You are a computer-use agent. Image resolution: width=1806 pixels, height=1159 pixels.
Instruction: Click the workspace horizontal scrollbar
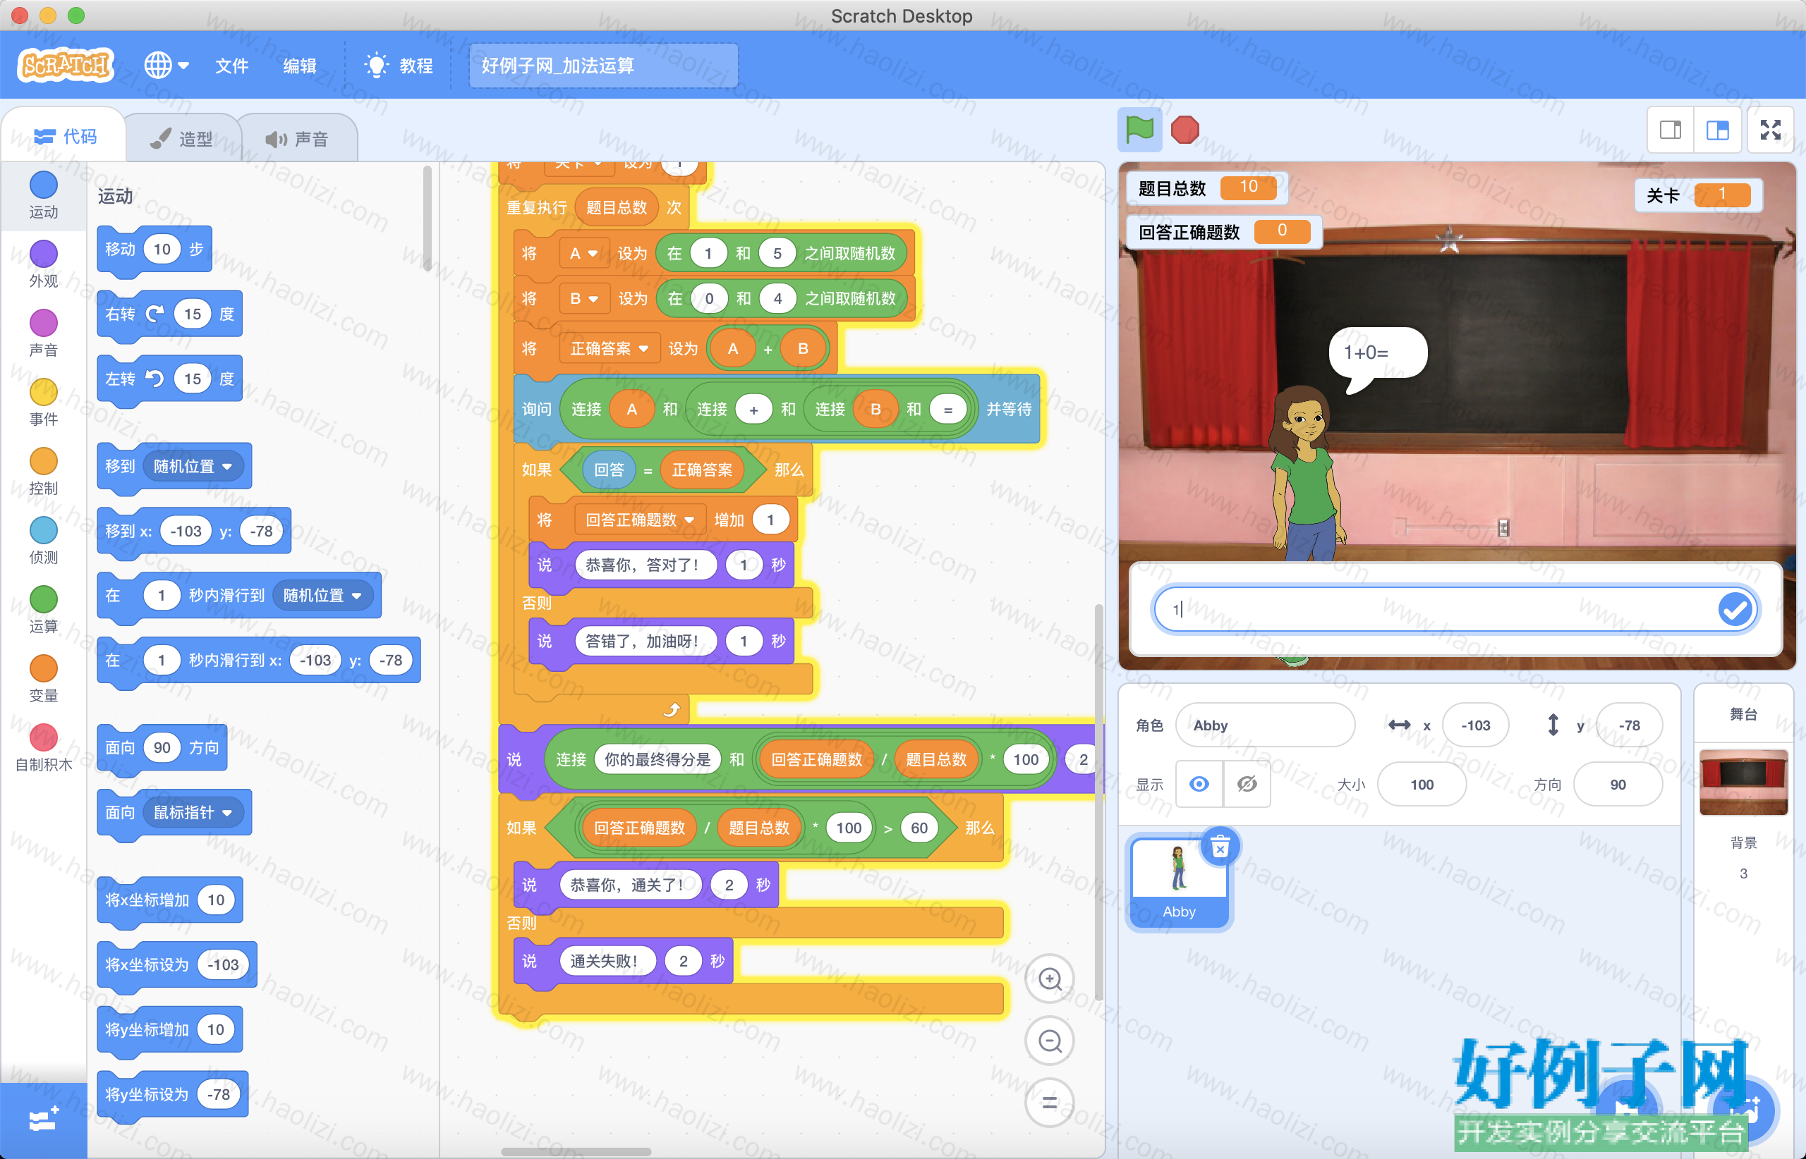576,1151
